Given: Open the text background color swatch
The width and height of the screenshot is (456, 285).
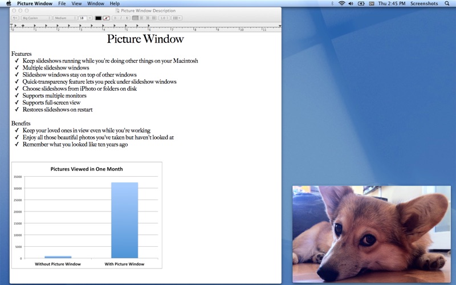Looking at the screenshot, I should tap(107, 18).
